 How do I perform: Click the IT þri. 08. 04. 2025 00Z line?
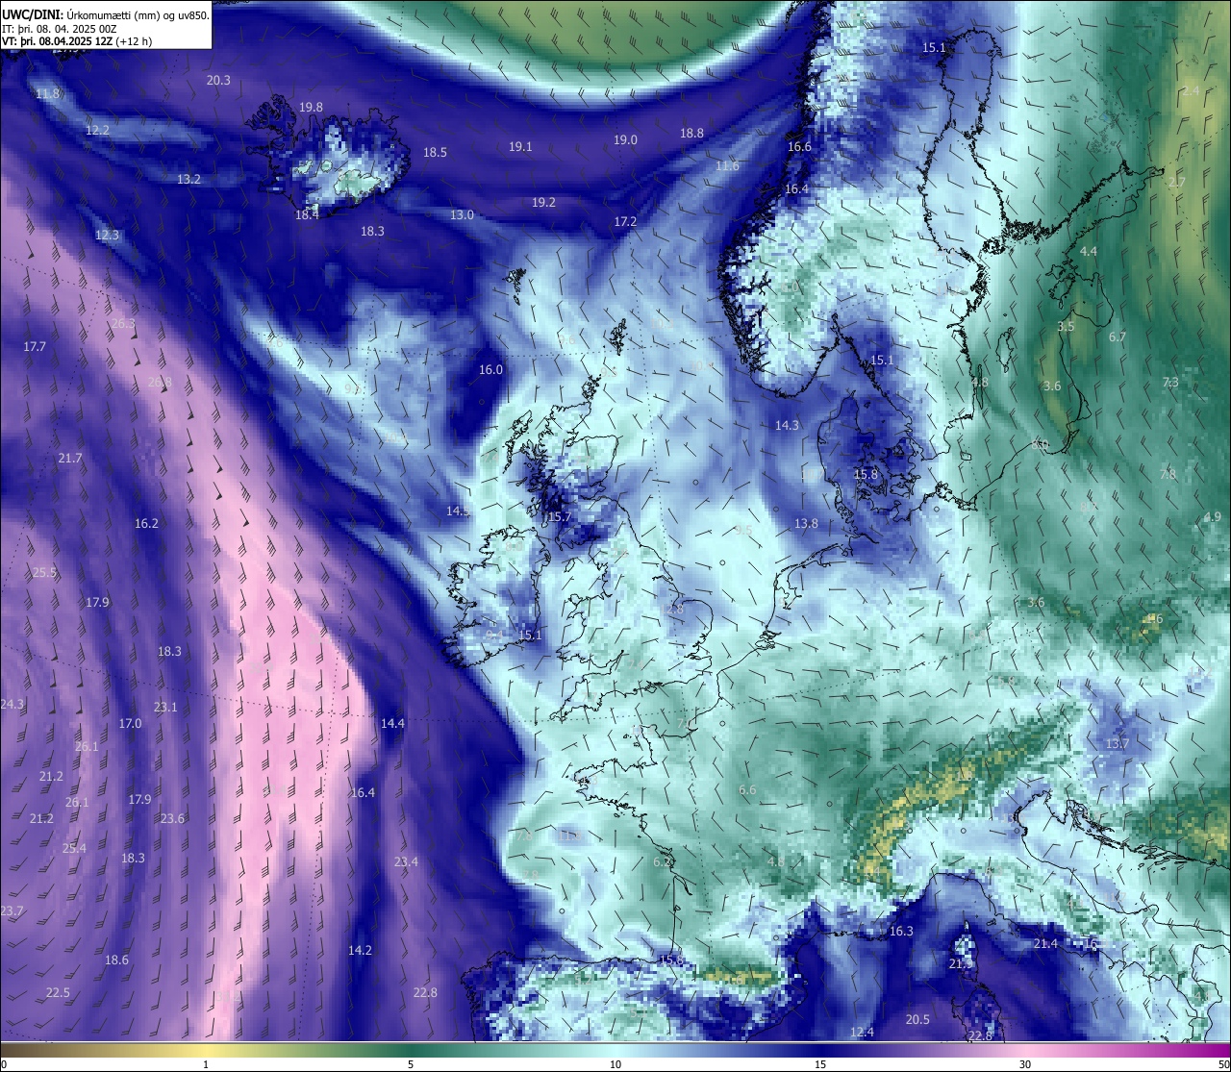pyautogui.click(x=60, y=29)
